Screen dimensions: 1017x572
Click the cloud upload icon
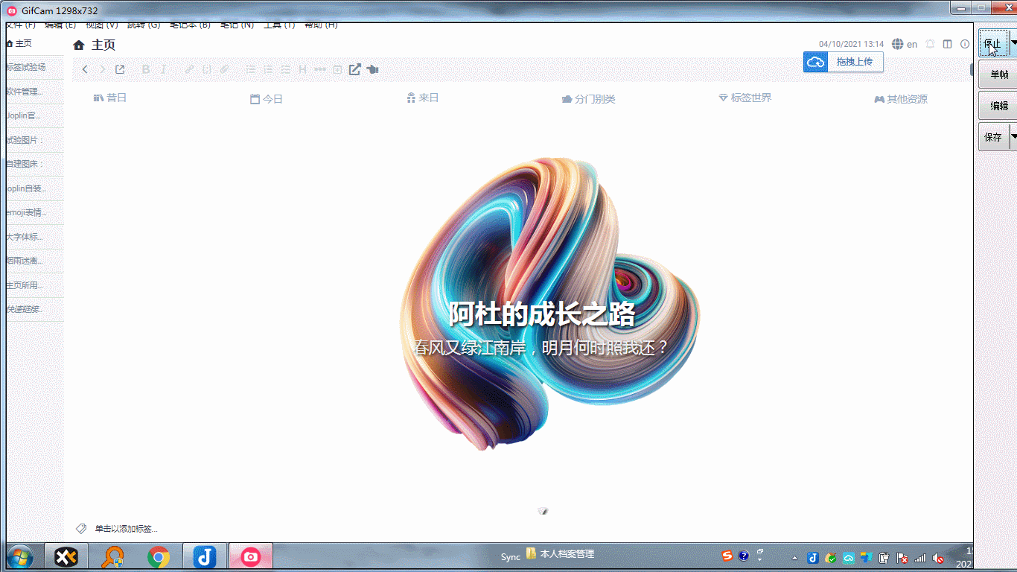(815, 62)
